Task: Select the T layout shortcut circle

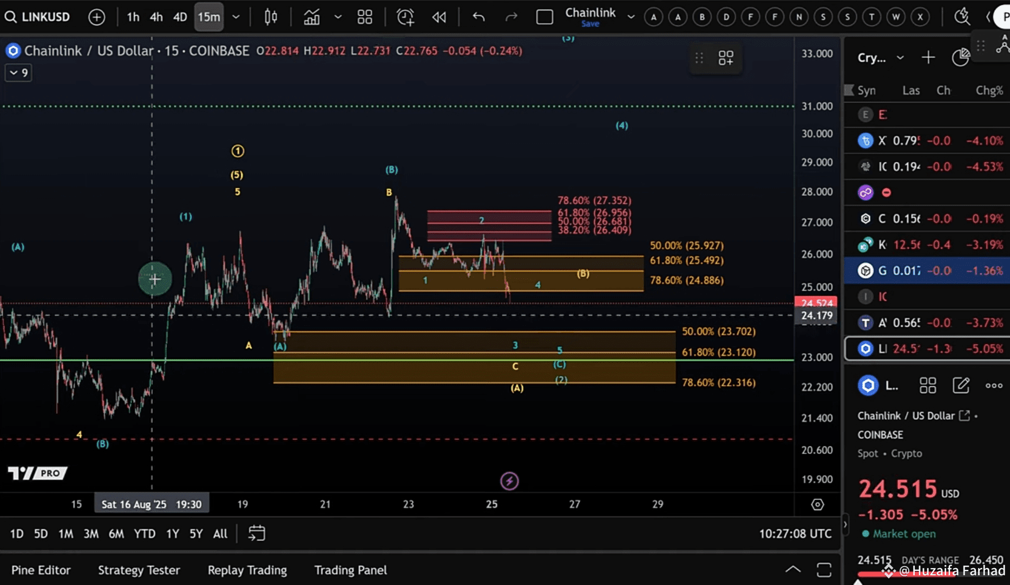Action: pyautogui.click(x=871, y=17)
